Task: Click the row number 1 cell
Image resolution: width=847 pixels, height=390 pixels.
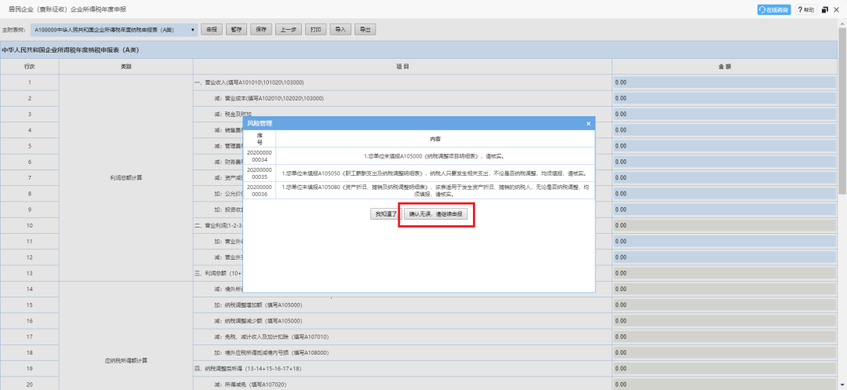Action: click(30, 82)
